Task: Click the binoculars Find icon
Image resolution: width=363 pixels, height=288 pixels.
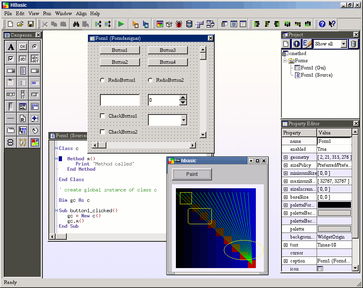Action: pos(76,24)
